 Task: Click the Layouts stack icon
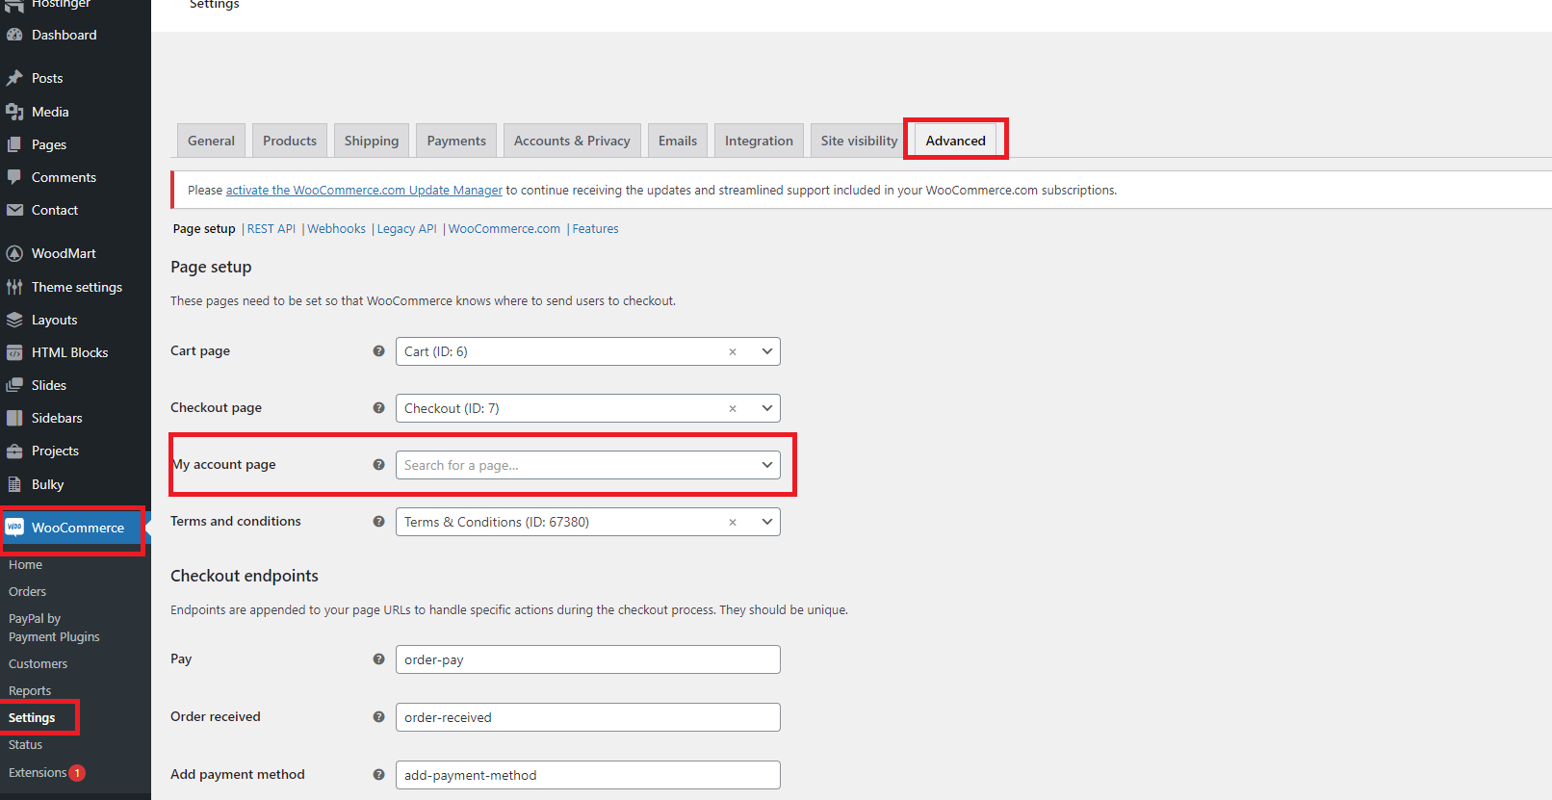14,320
